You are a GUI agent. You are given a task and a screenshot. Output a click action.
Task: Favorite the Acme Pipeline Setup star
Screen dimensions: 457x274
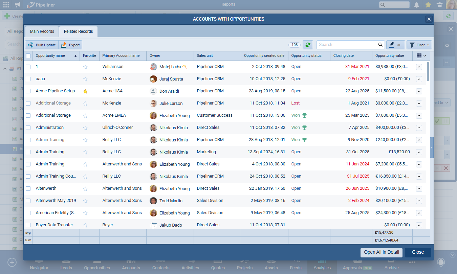(85, 91)
